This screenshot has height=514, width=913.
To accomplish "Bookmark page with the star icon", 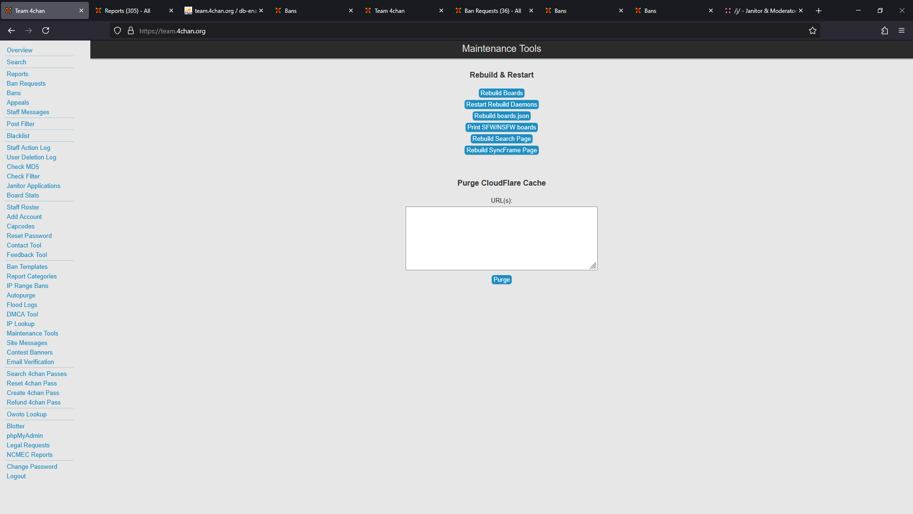I will (813, 30).
